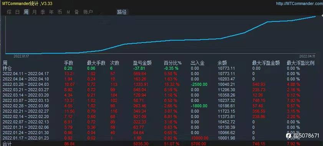323x146 pixels.
Task: Click the 最大浮盈比例 column header
Action: click(301, 63)
